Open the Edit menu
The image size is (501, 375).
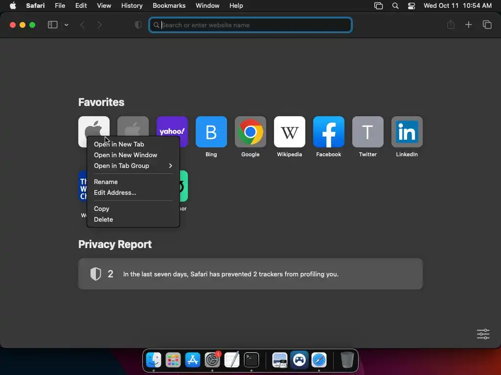(81, 5)
